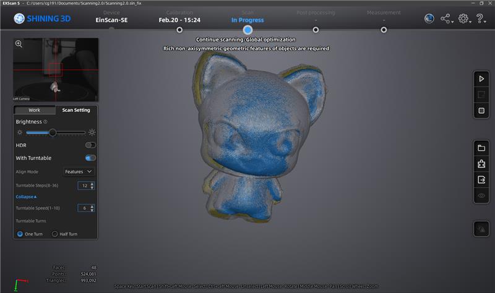Disable With Turntable switch
This screenshot has height=293, width=495.
(x=90, y=158)
